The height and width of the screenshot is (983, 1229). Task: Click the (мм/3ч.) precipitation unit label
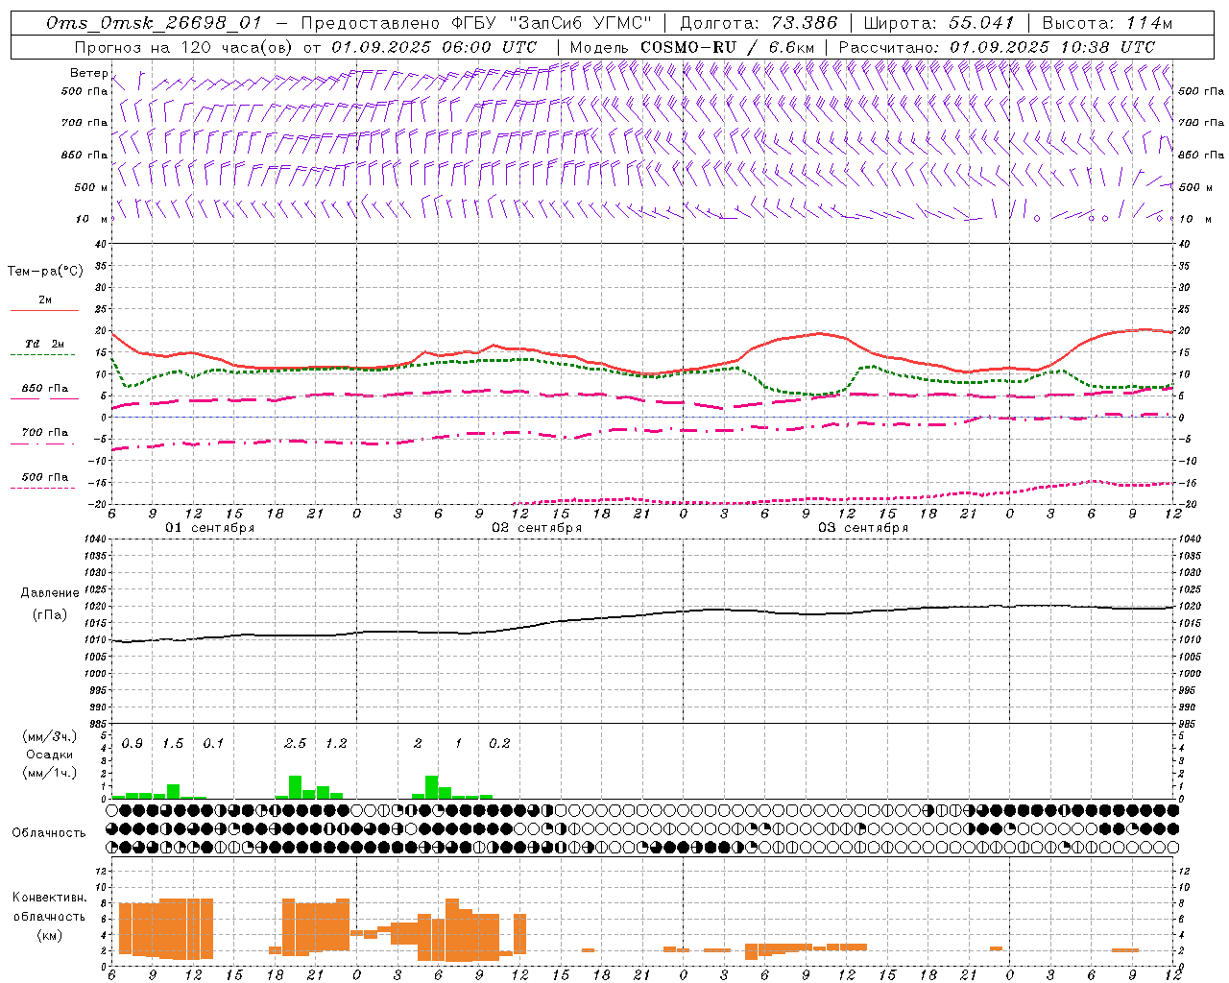[x=49, y=736]
